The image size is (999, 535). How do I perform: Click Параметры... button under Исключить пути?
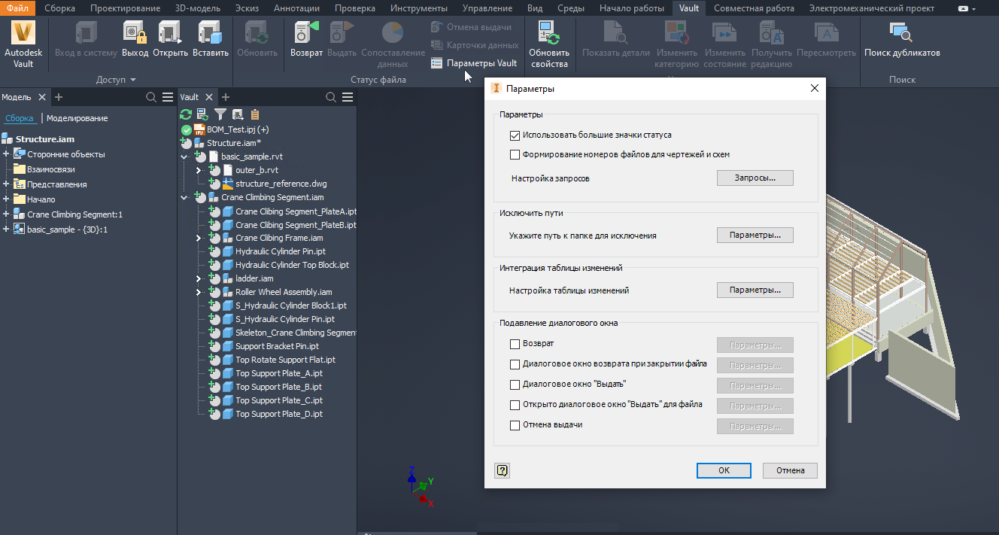(755, 236)
